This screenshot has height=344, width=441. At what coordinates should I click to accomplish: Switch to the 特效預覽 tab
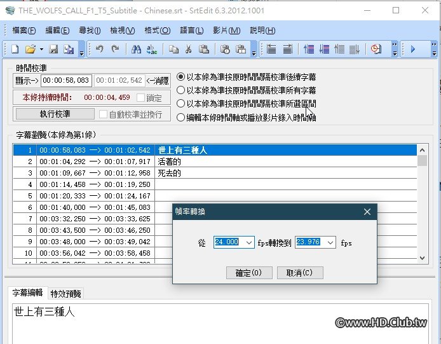(x=66, y=294)
